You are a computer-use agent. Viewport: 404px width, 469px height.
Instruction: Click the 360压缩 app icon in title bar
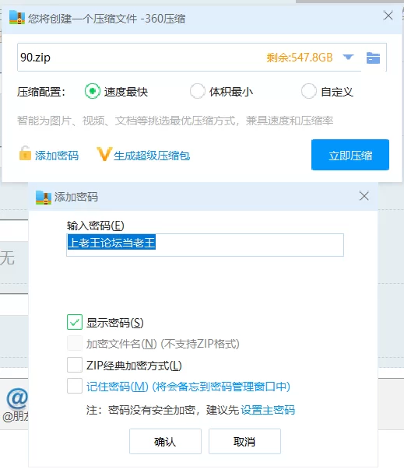coord(17,18)
